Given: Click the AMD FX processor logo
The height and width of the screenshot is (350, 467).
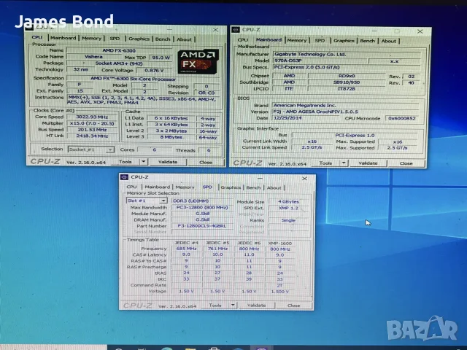Looking at the screenshot, I should [198, 61].
